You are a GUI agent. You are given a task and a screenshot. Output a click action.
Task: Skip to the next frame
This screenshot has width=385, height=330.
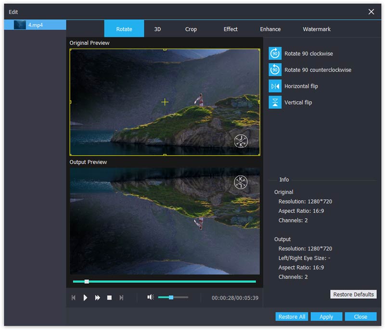pos(121,298)
